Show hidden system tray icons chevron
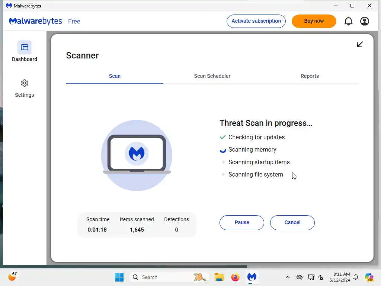 [x=288, y=277]
